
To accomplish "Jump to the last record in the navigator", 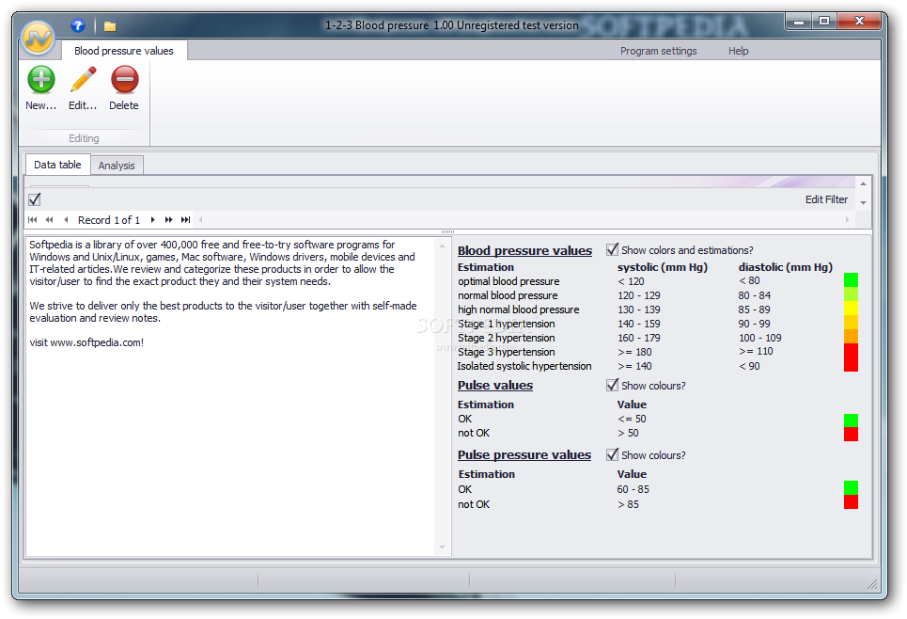I will point(186,219).
